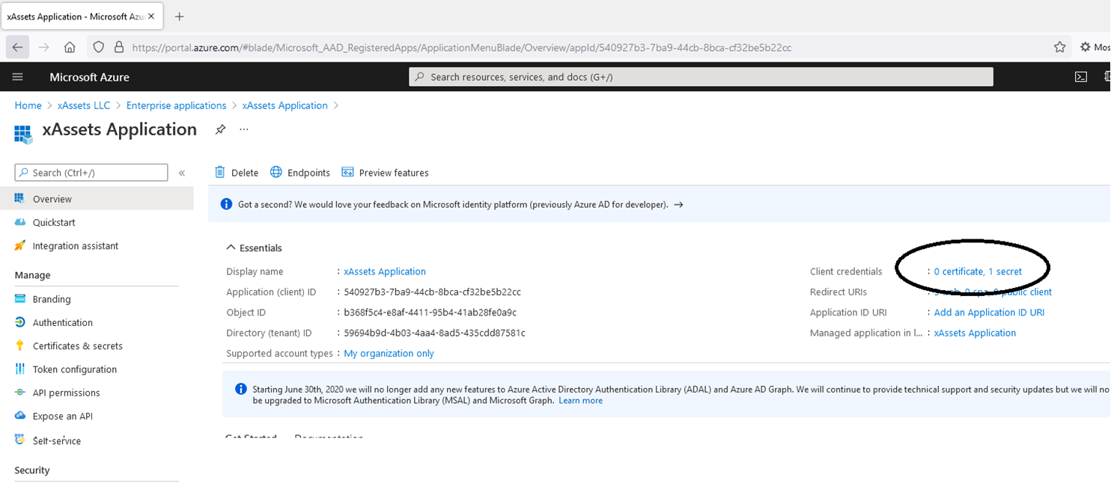Screen dimensions: 1111x486
Task: Collapse the left menu with the chevron button
Action: click(x=182, y=172)
